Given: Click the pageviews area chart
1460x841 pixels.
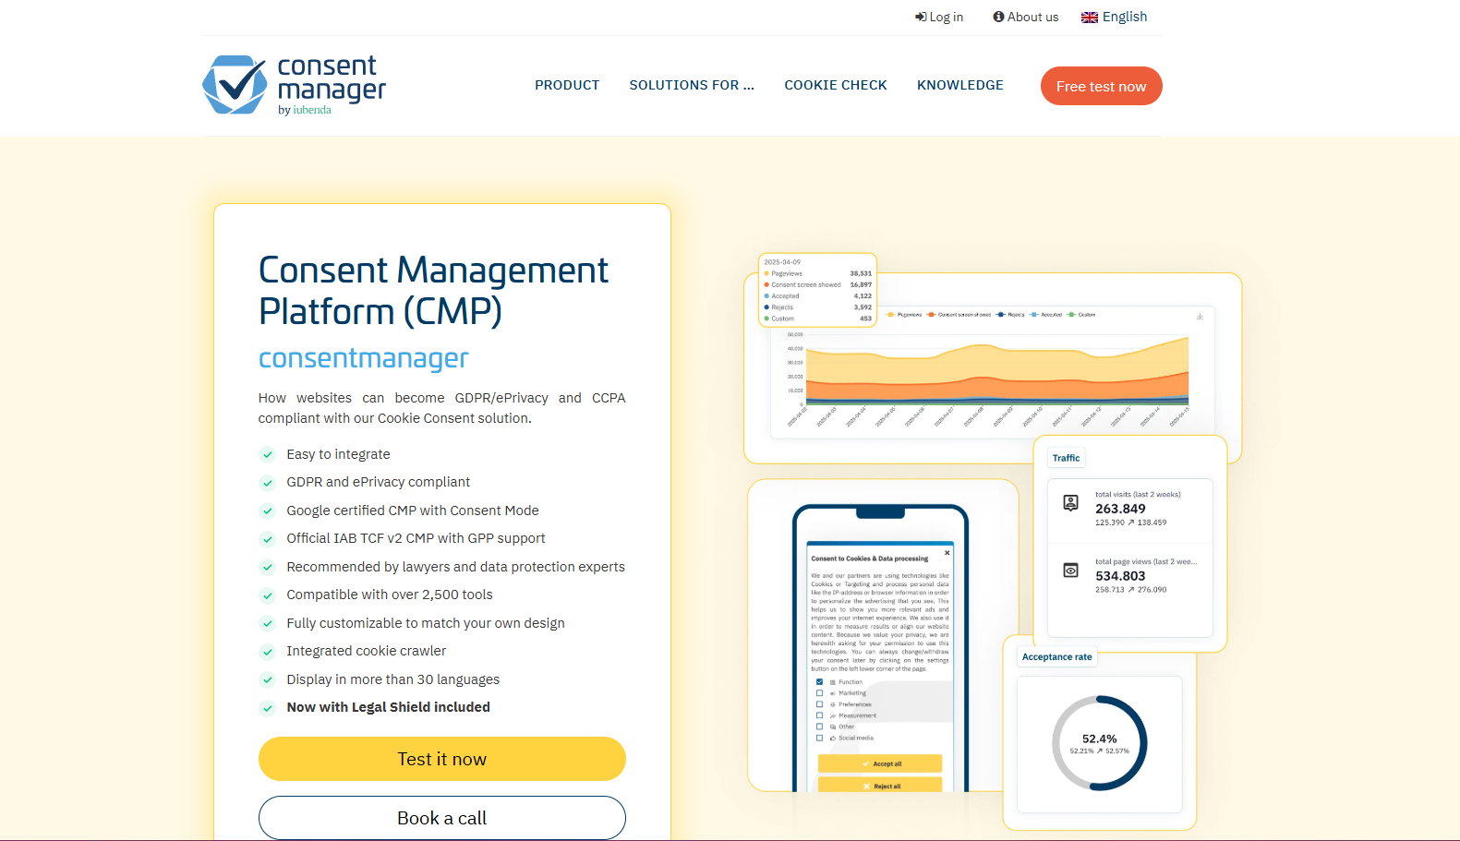Looking at the screenshot, I should (996, 371).
